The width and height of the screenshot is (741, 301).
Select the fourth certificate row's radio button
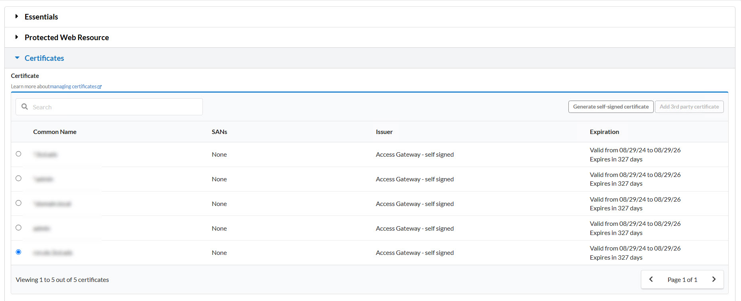point(18,228)
